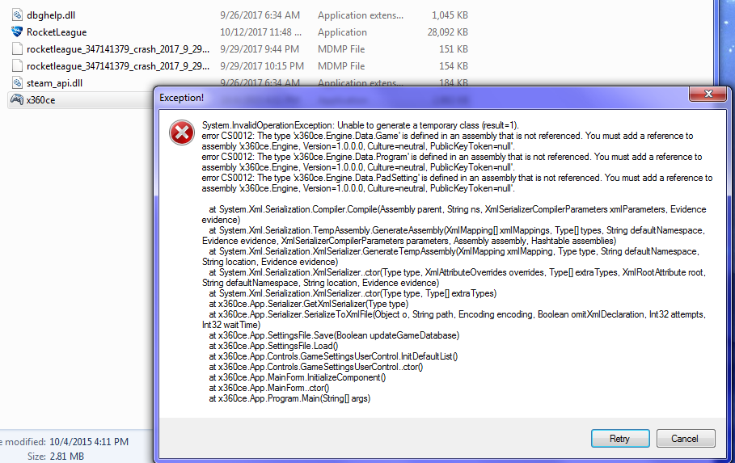Click the MDMP File type of 9:44 PM crash
Image resolution: width=735 pixels, height=463 pixels.
pos(341,49)
